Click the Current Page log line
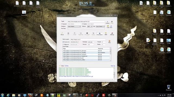The width and height of the screenshot is (174, 97). (x=76, y=76)
